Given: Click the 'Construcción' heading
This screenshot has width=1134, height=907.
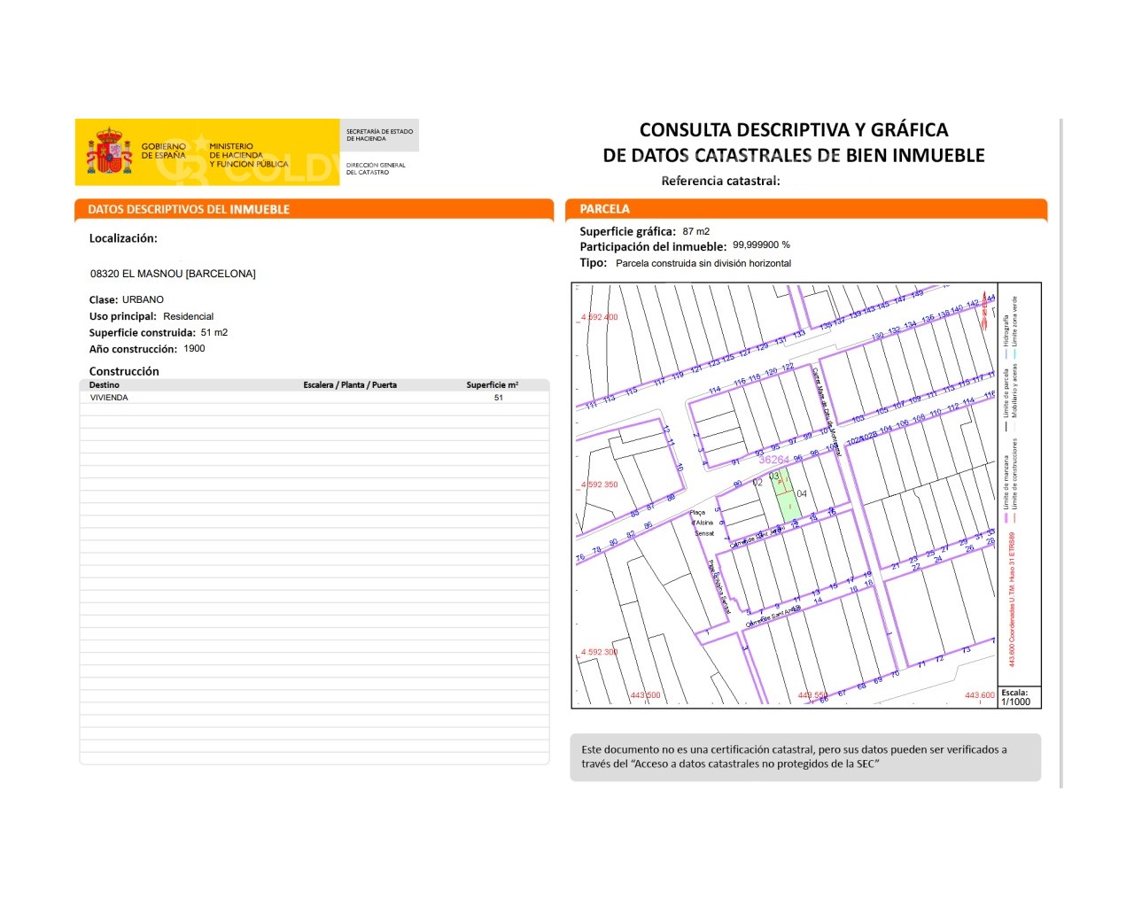Looking at the screenshot, I should [x=124, y=371].
